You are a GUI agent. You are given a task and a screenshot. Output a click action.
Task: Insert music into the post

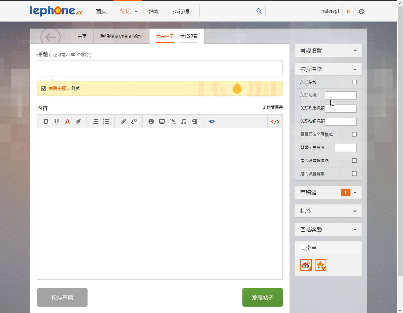183,122
